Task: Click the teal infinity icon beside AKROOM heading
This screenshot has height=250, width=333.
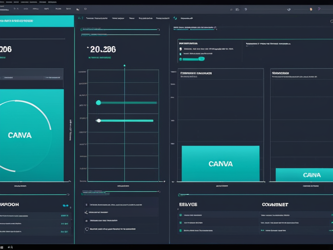Action: coord(66,206)
